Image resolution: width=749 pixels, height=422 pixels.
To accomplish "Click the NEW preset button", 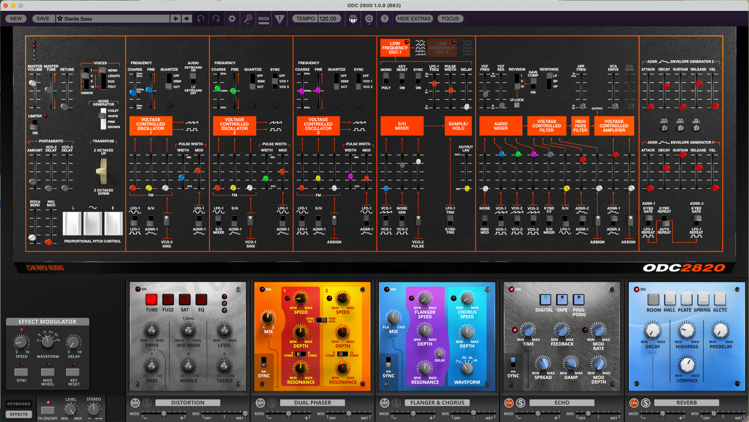I will [16, 18].
